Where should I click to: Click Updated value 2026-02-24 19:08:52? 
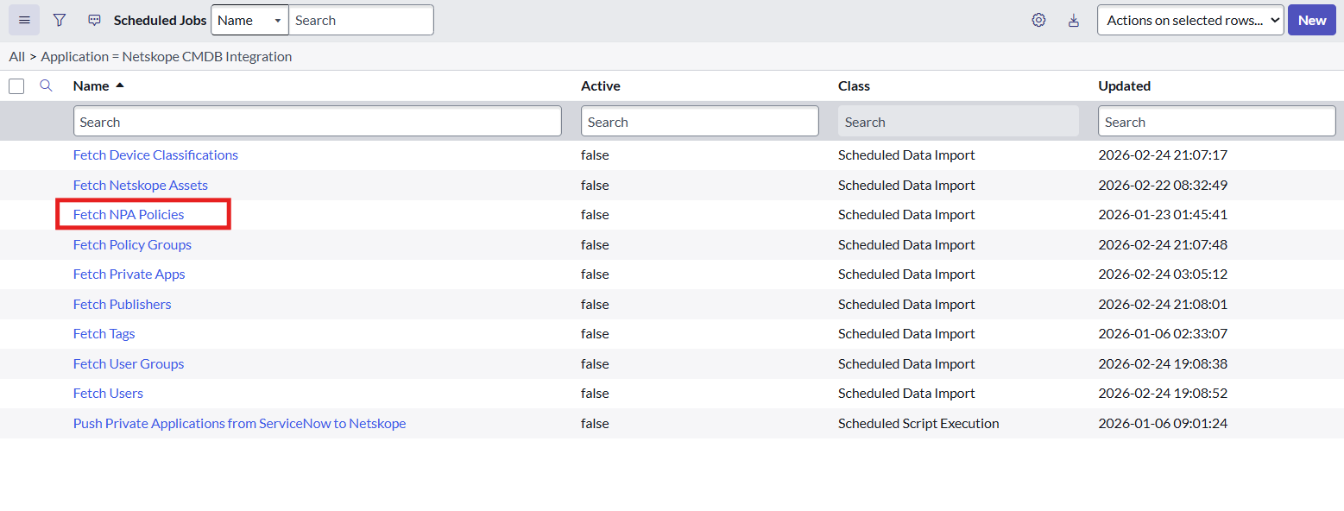pyautogui.click(x=1163, y=393)
